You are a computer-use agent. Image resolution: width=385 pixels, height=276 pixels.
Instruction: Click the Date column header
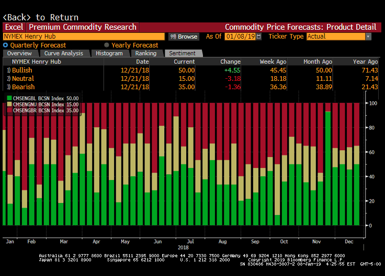point(142,62)
